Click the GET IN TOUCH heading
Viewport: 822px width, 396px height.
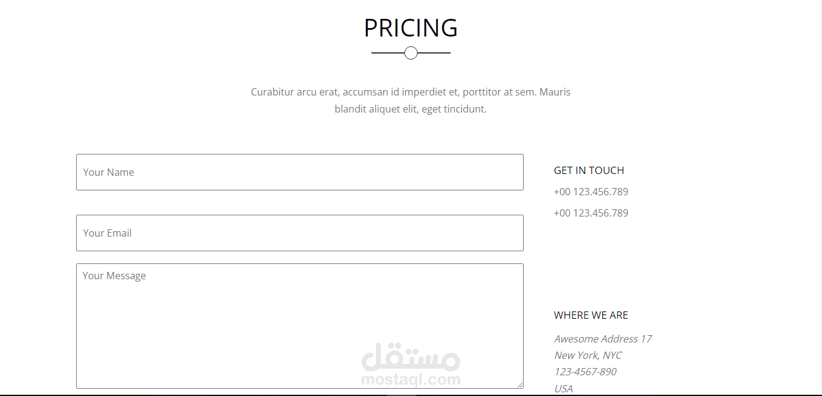[589, 170]
